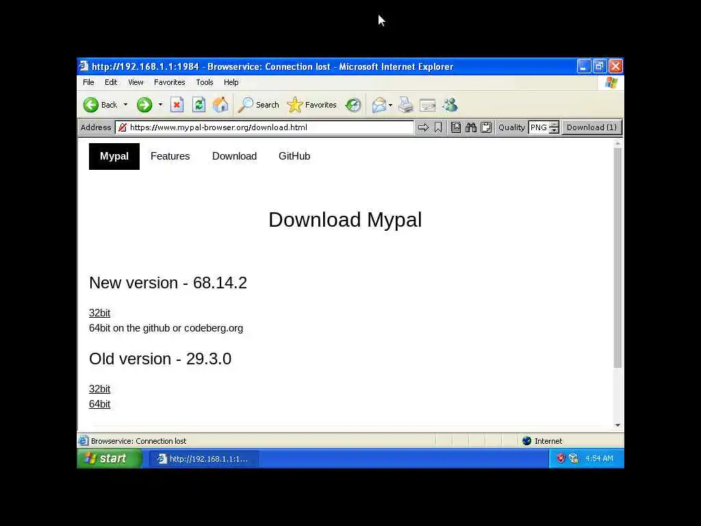The image size is (701, 526).
Task: Open the View menu
Action: tap(136, 82)
